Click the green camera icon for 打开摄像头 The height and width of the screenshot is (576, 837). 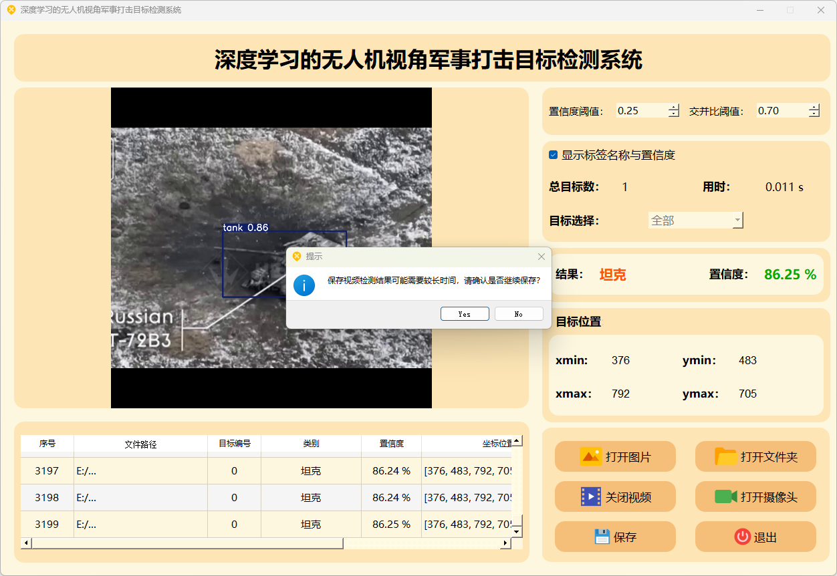click(x=725, y=497)
